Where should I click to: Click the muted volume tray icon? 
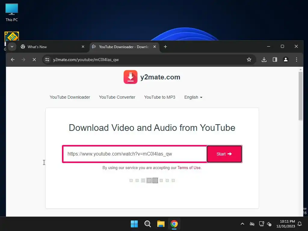269,224
